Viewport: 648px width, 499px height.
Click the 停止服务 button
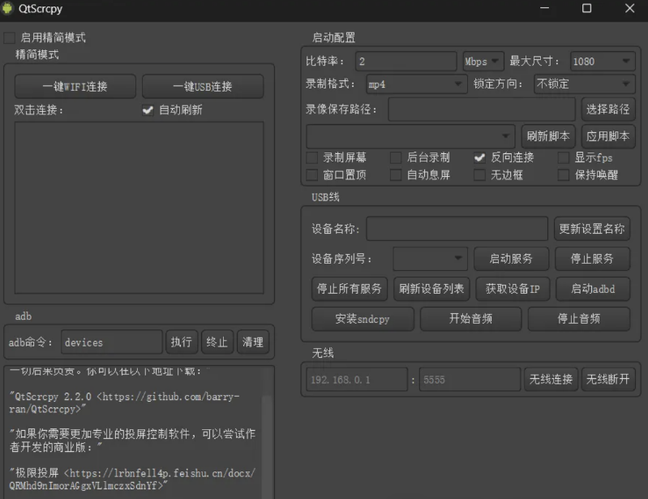tap(592, 259)
